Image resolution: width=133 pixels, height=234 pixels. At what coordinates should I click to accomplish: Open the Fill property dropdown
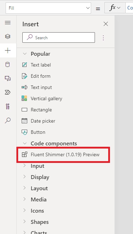click(x=49, y=8)
